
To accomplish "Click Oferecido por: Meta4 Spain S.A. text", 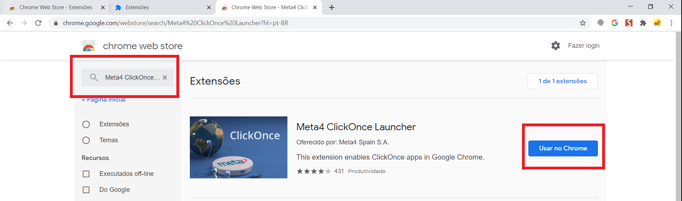I will click(342, 142).
